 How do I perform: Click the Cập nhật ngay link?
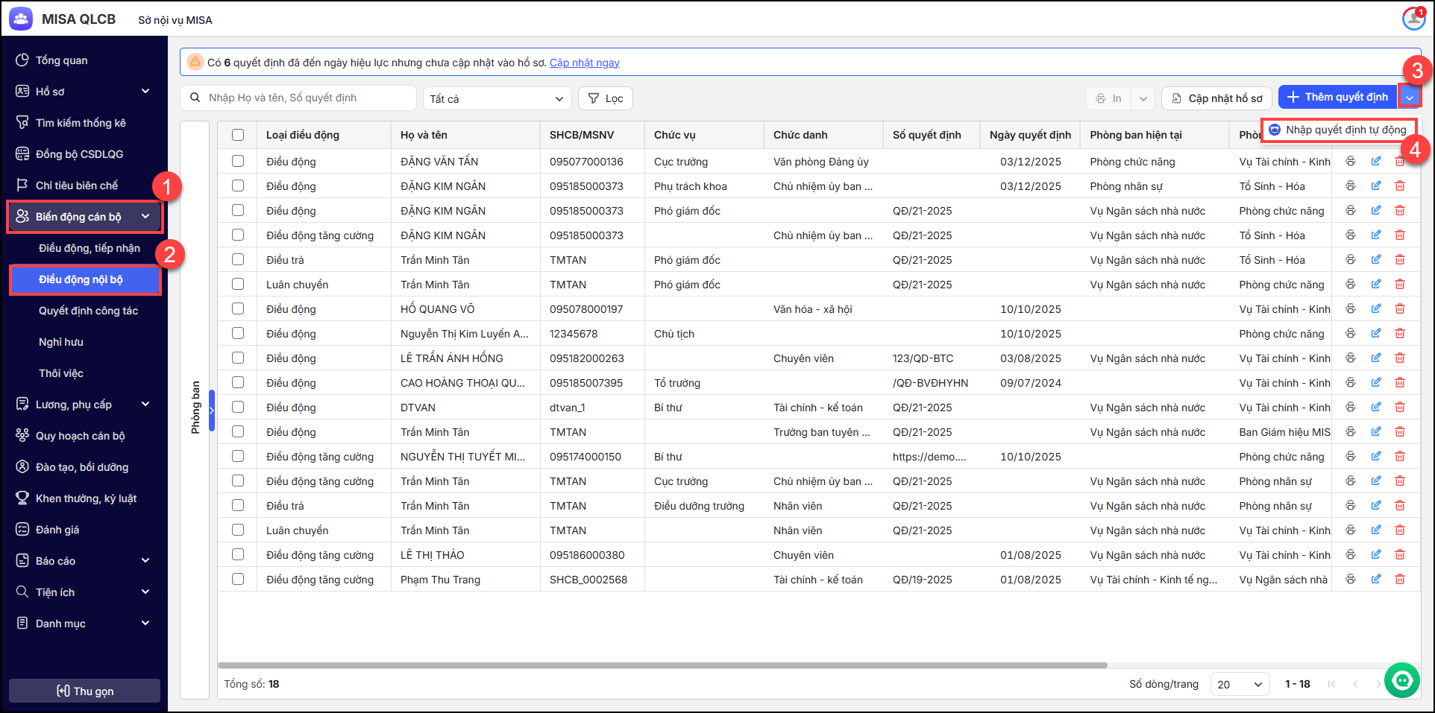(x=584, y=63)
